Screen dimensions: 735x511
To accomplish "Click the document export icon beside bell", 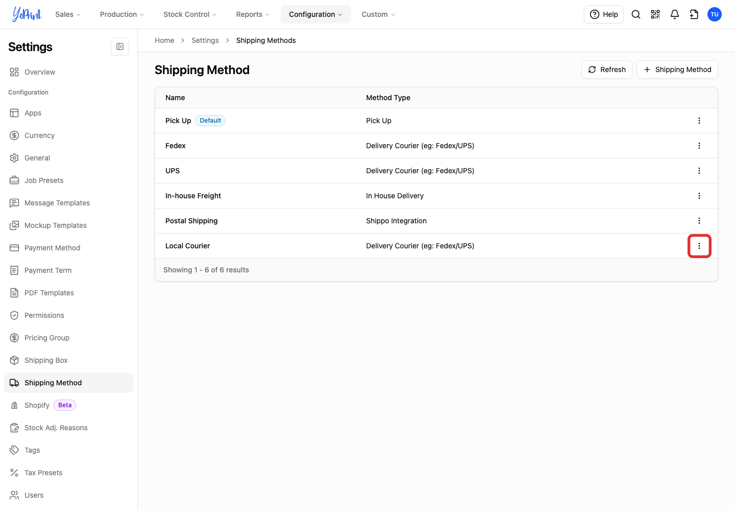I will pos(694,14).
